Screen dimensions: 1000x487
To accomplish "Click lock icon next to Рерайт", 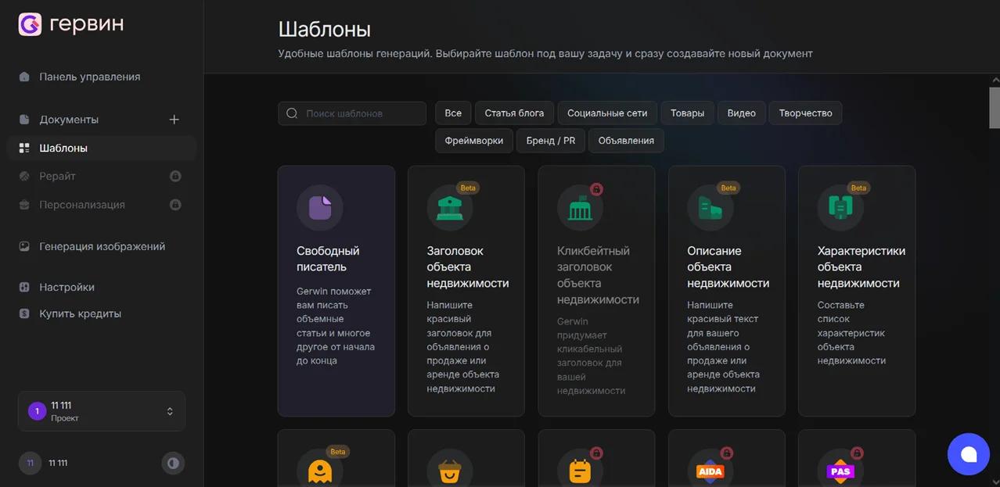I will 175,176.
